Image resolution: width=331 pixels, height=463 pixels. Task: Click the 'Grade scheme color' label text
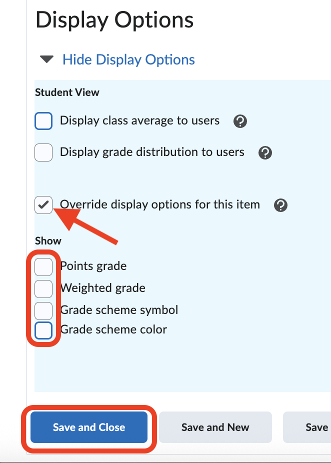tap(113, 329)
